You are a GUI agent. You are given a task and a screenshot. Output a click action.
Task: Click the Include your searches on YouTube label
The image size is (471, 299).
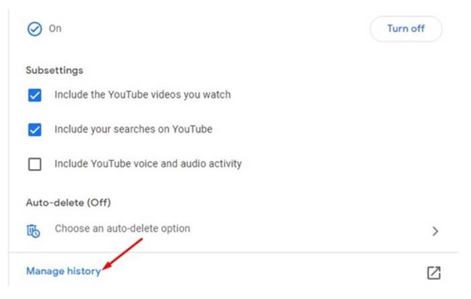[133, 129]
